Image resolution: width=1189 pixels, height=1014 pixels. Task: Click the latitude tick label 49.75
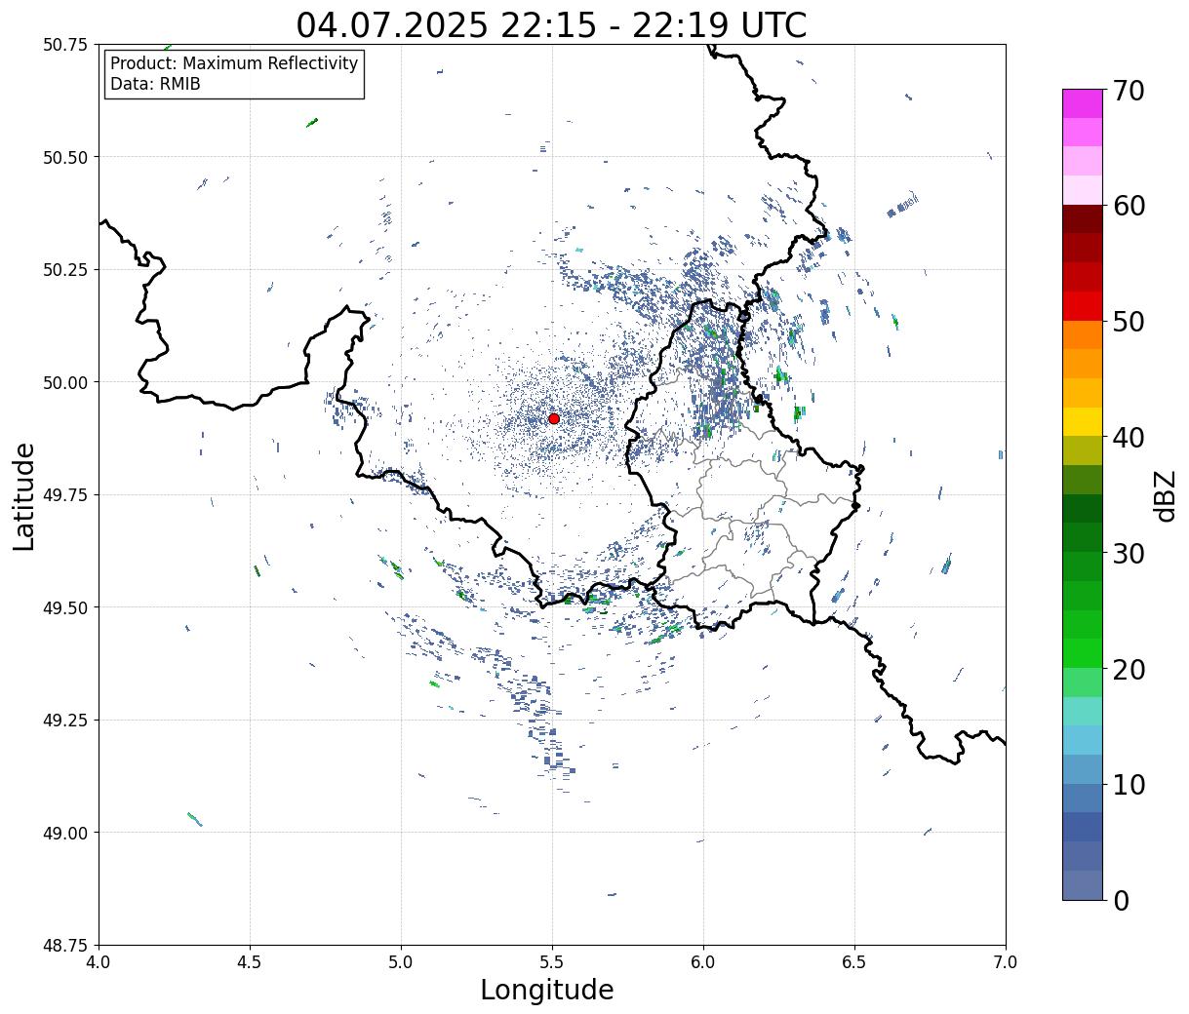(x=65, y=495)
